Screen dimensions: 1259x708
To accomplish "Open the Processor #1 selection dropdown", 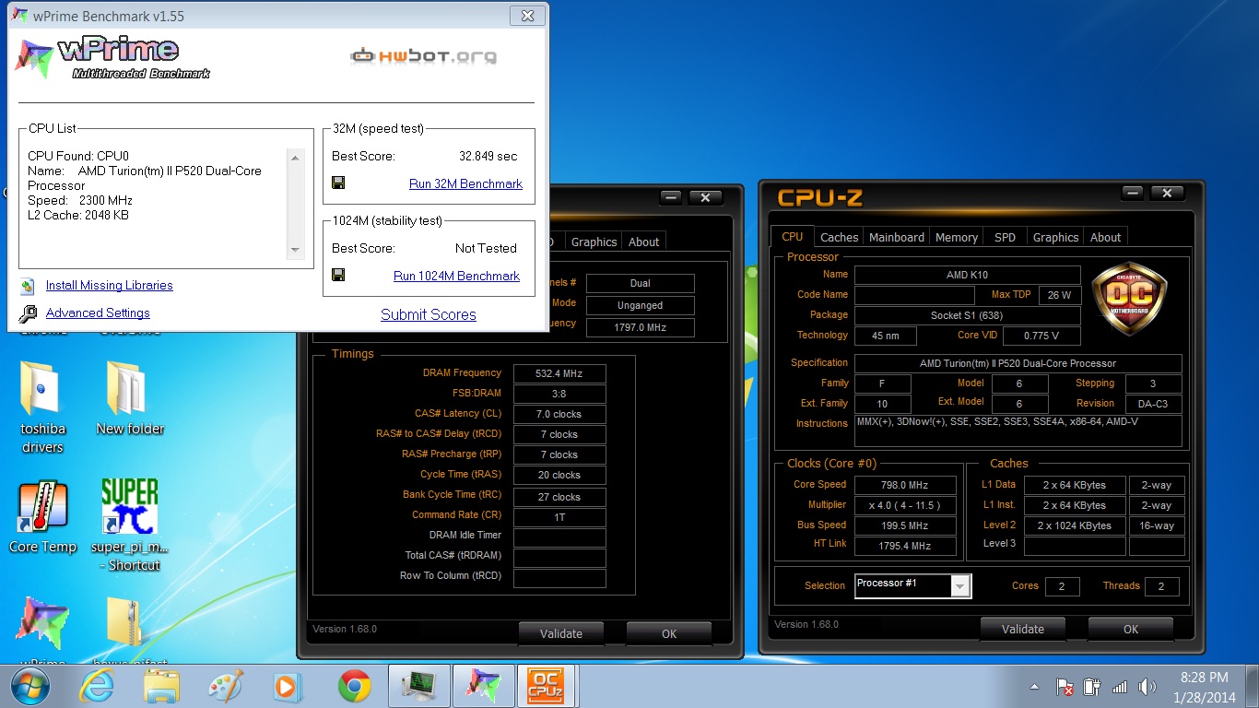I will point(960,585).
